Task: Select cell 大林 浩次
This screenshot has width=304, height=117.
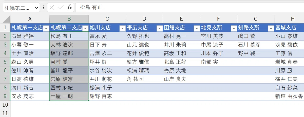Action: [69, 45]
